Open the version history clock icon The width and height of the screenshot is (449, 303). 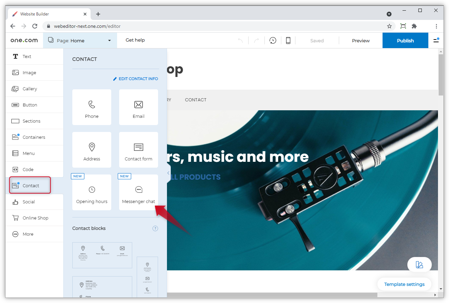pos(273,41)
